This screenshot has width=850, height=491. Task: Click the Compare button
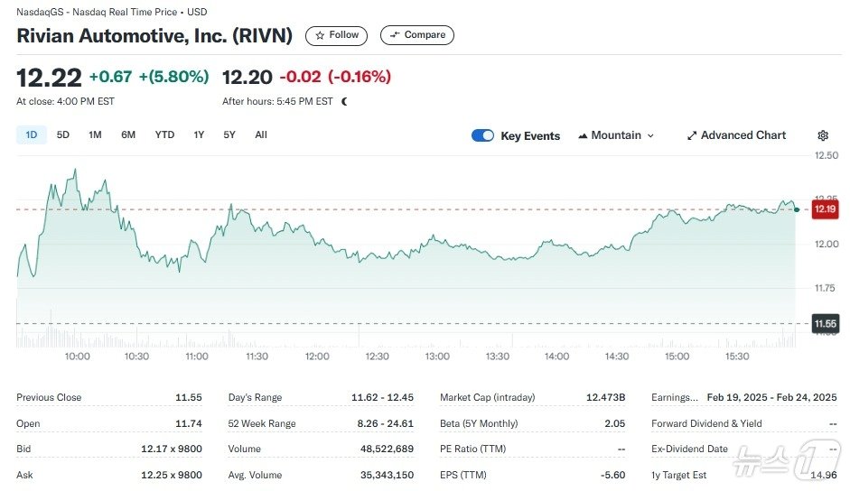point(416,35)
